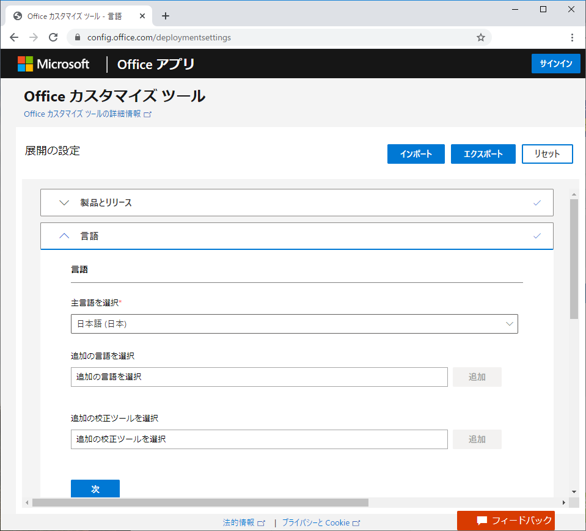This screenshot has width=586, height=531.
Task: Open the プライバシーと Cookie link
Action: point(321,523)
